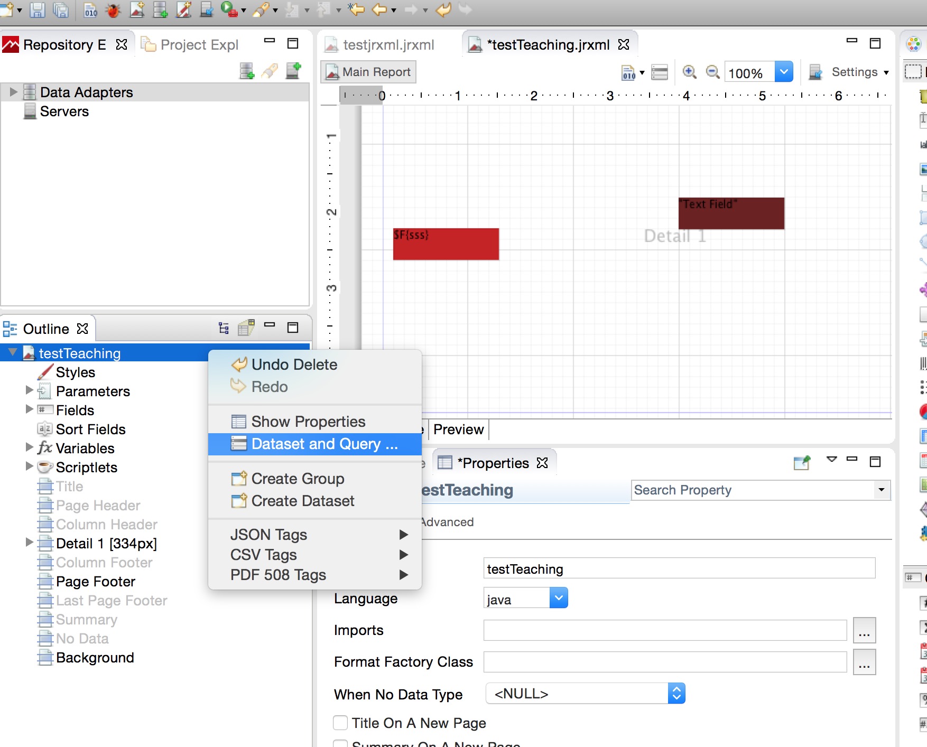Image resolution: width=927 pixels, height=747 pixels.
Task: Select Styles in the Outline tree
Action: point(75,372)
